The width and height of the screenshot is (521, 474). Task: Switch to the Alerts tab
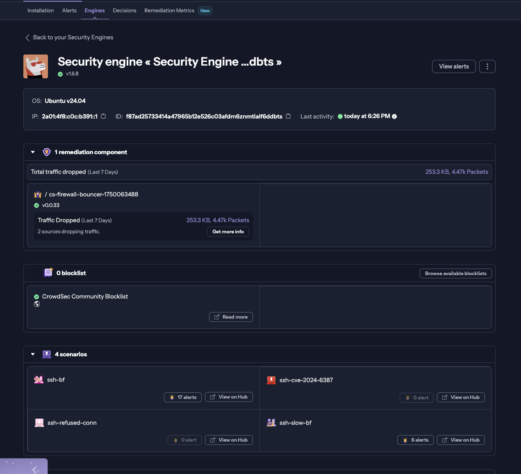click(x=69, y=11)
